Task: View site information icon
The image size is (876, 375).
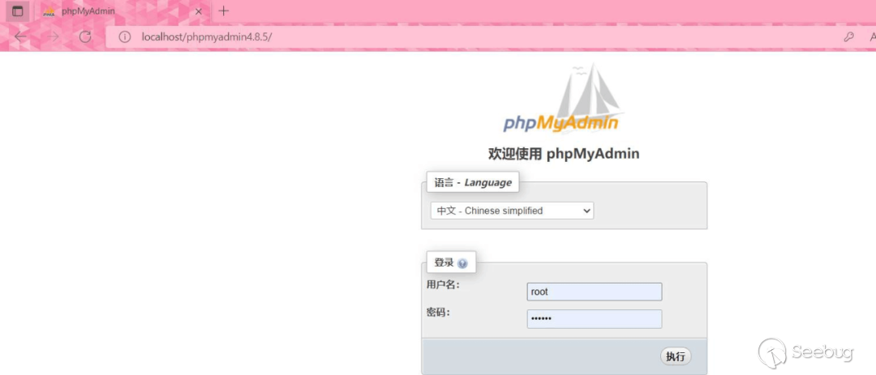Action: (125, 37)
